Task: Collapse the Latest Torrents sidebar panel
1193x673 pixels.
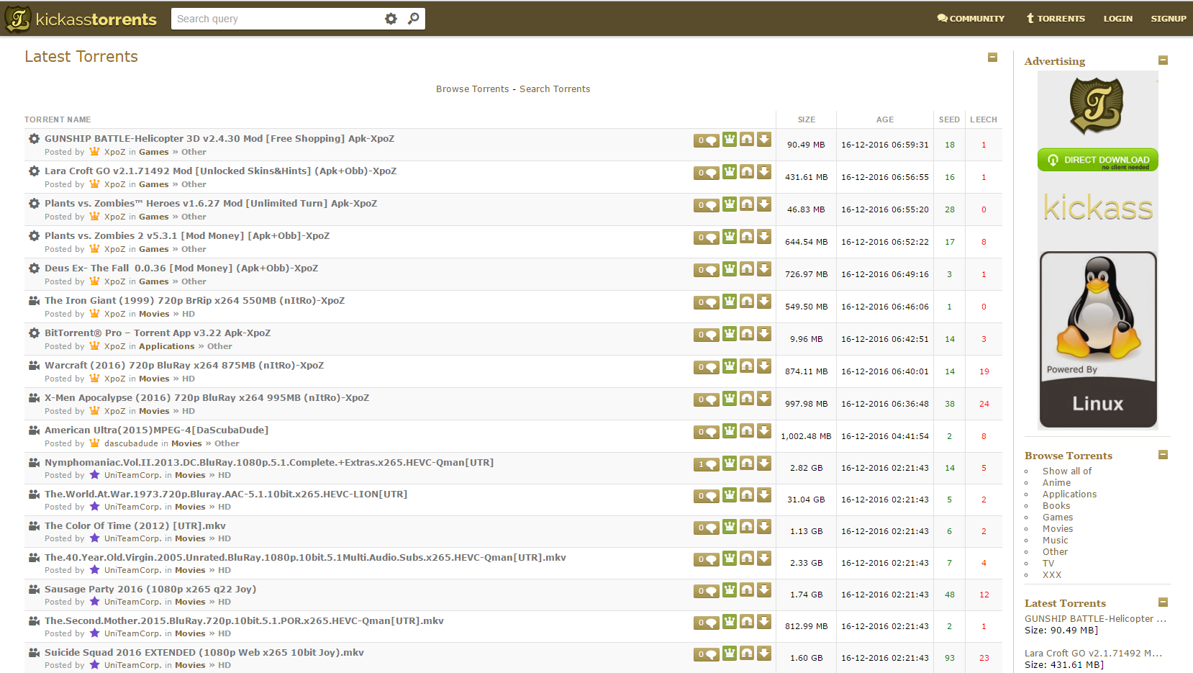Action: [1162, 602]
